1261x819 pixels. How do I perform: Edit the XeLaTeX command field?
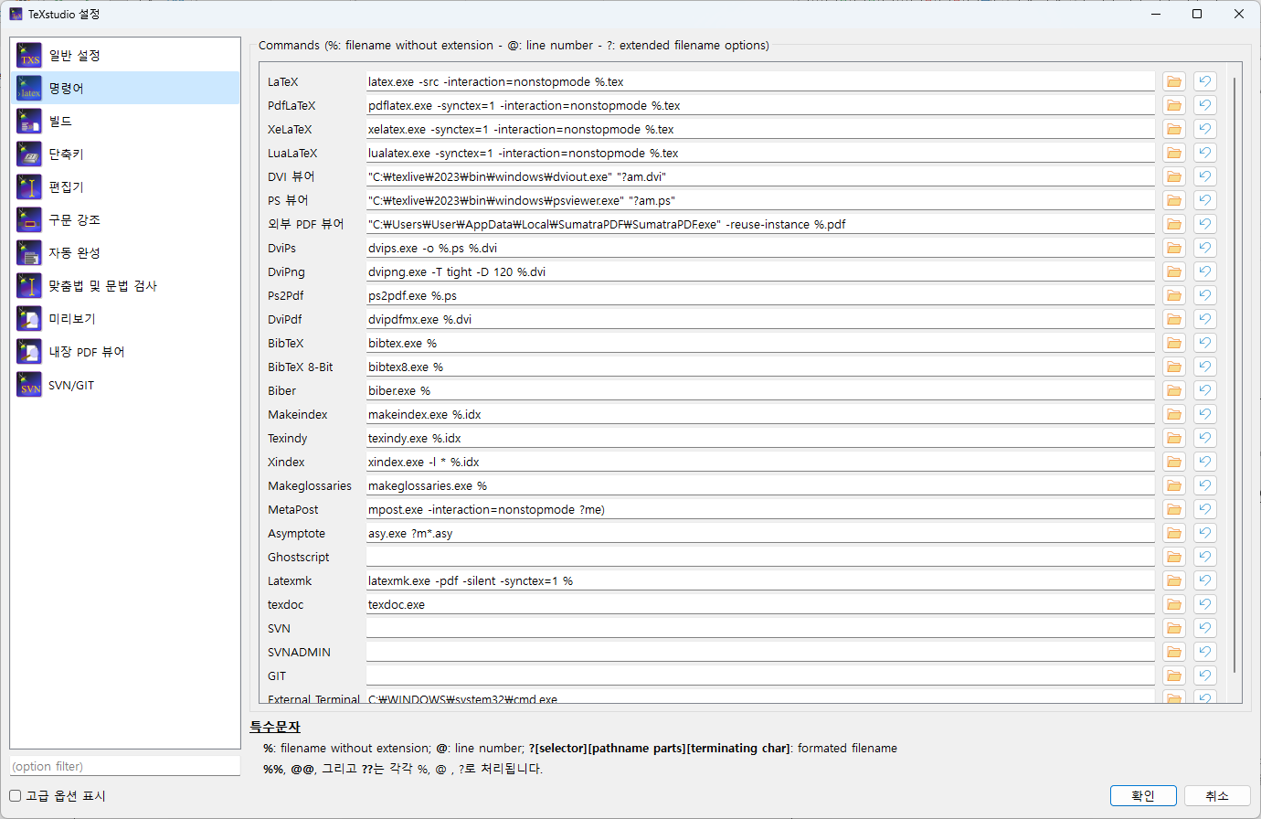tap(760, 129)
